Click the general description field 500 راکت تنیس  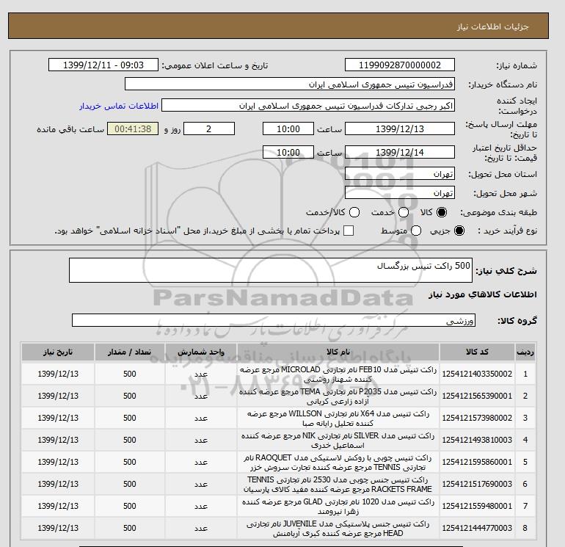pyautogui.click(x=271, y=270)
